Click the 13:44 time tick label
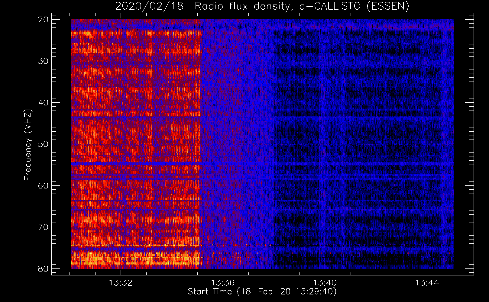This screenshot has width=489, height=302. (x=427, y=283)
